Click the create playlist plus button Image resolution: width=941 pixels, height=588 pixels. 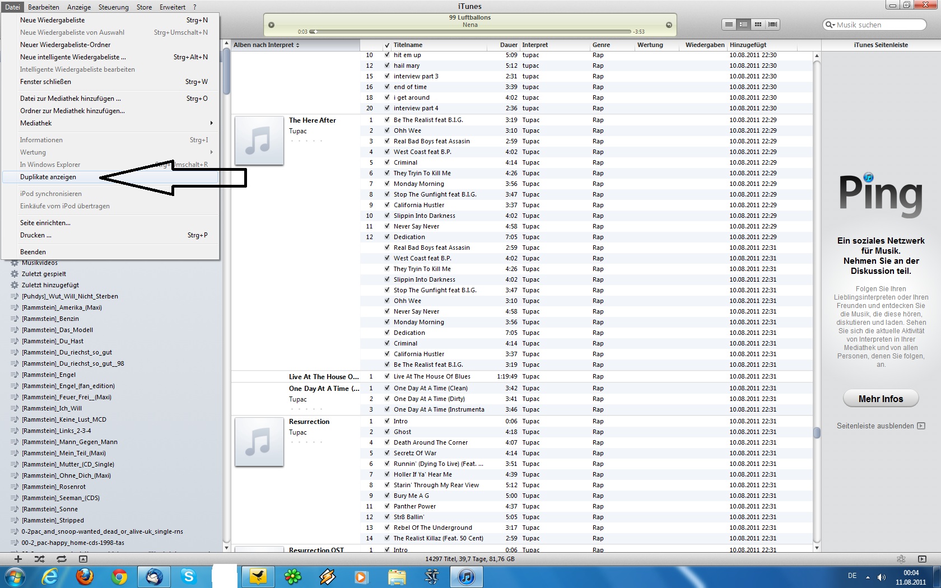coord(18,559)
